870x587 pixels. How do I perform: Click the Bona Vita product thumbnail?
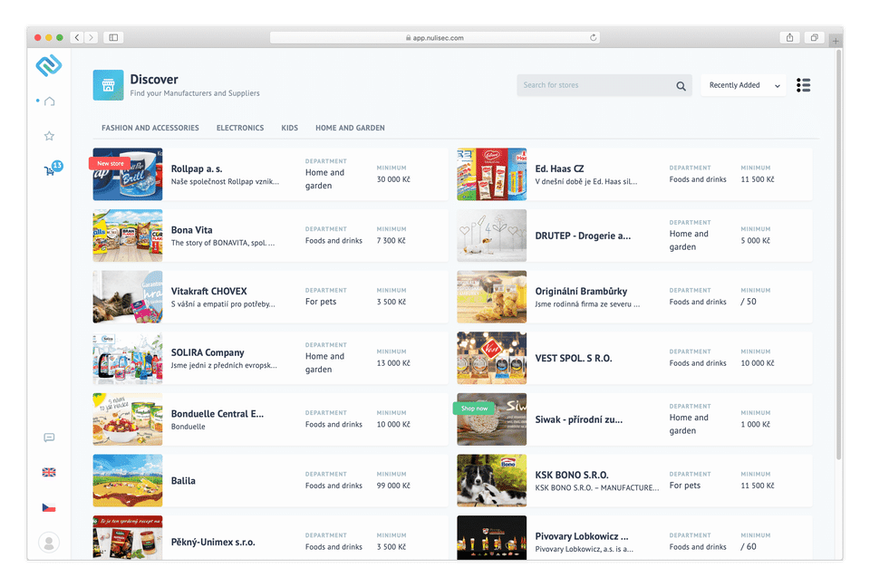pos(128,236)
